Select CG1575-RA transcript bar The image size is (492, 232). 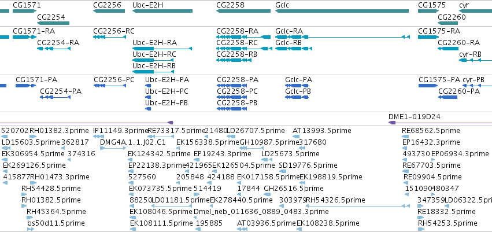[428, 37]
